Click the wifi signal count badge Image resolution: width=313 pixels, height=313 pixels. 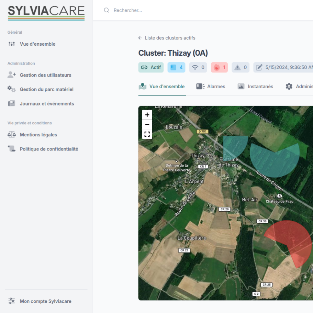pos(198,67)
